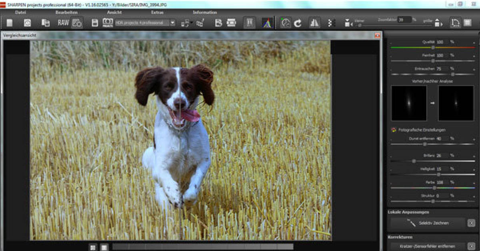Click the Korrekturen heading
Image resolution: width=480 pixels, height=251 pixels.
400,237
